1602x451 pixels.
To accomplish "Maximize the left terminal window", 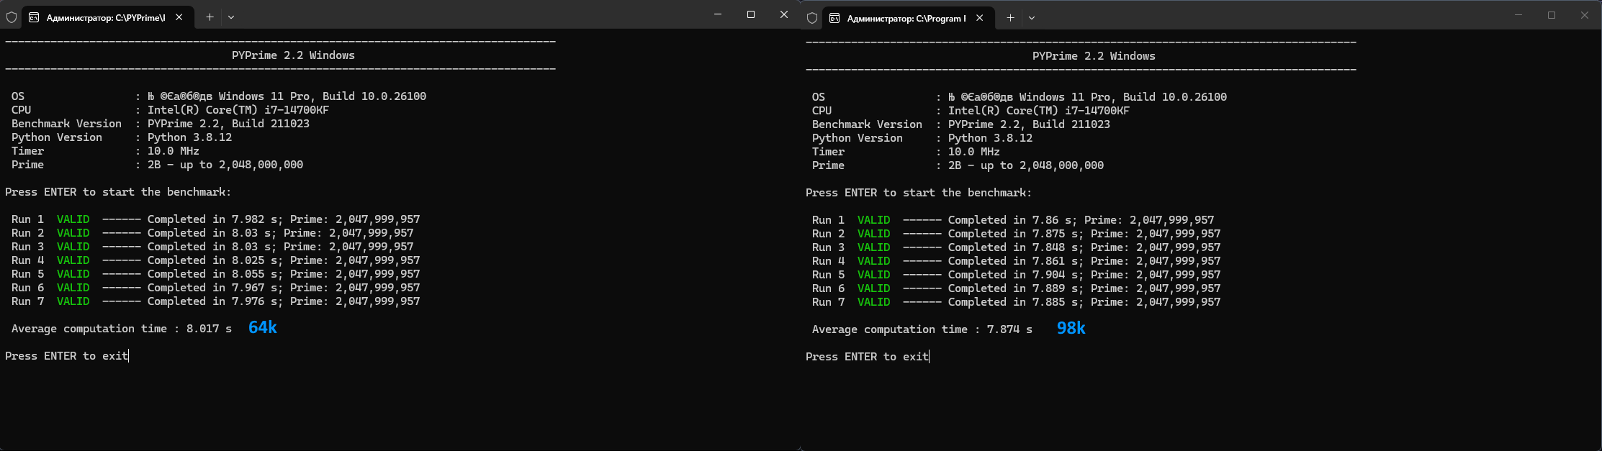I will coord(751,14).
